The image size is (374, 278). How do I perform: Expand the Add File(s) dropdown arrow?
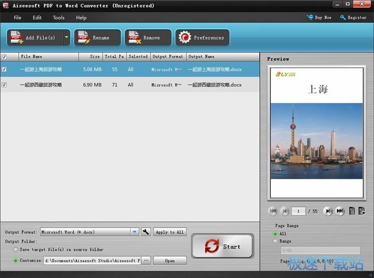(66, 38)
